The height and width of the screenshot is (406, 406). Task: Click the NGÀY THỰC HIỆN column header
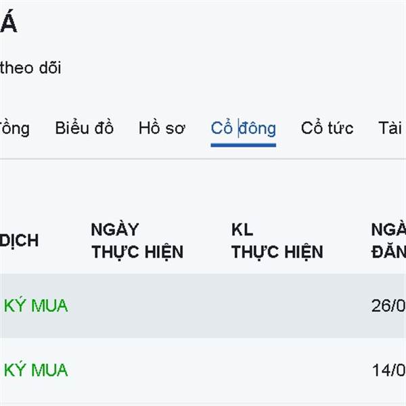click(x=137, y=241)
